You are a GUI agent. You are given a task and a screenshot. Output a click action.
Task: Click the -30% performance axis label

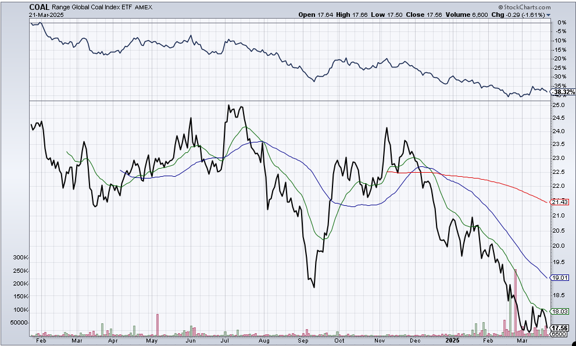click(560, 77)
